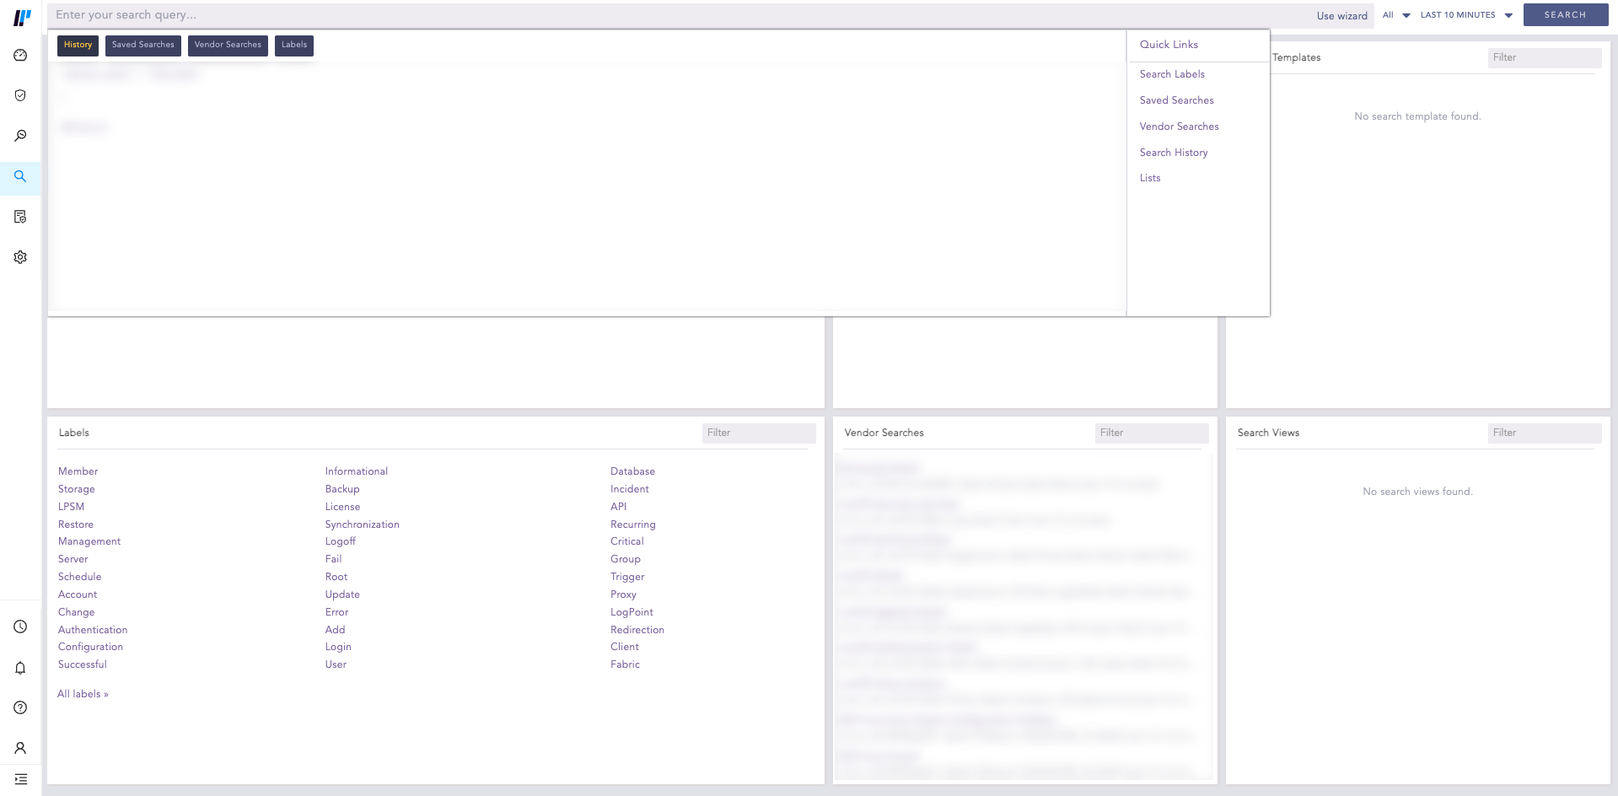The width and height of the screenshot is (1618, 796).
Task: Select the Vendor Searches tab
Action: pyautogui.click(x=228, y=45)
